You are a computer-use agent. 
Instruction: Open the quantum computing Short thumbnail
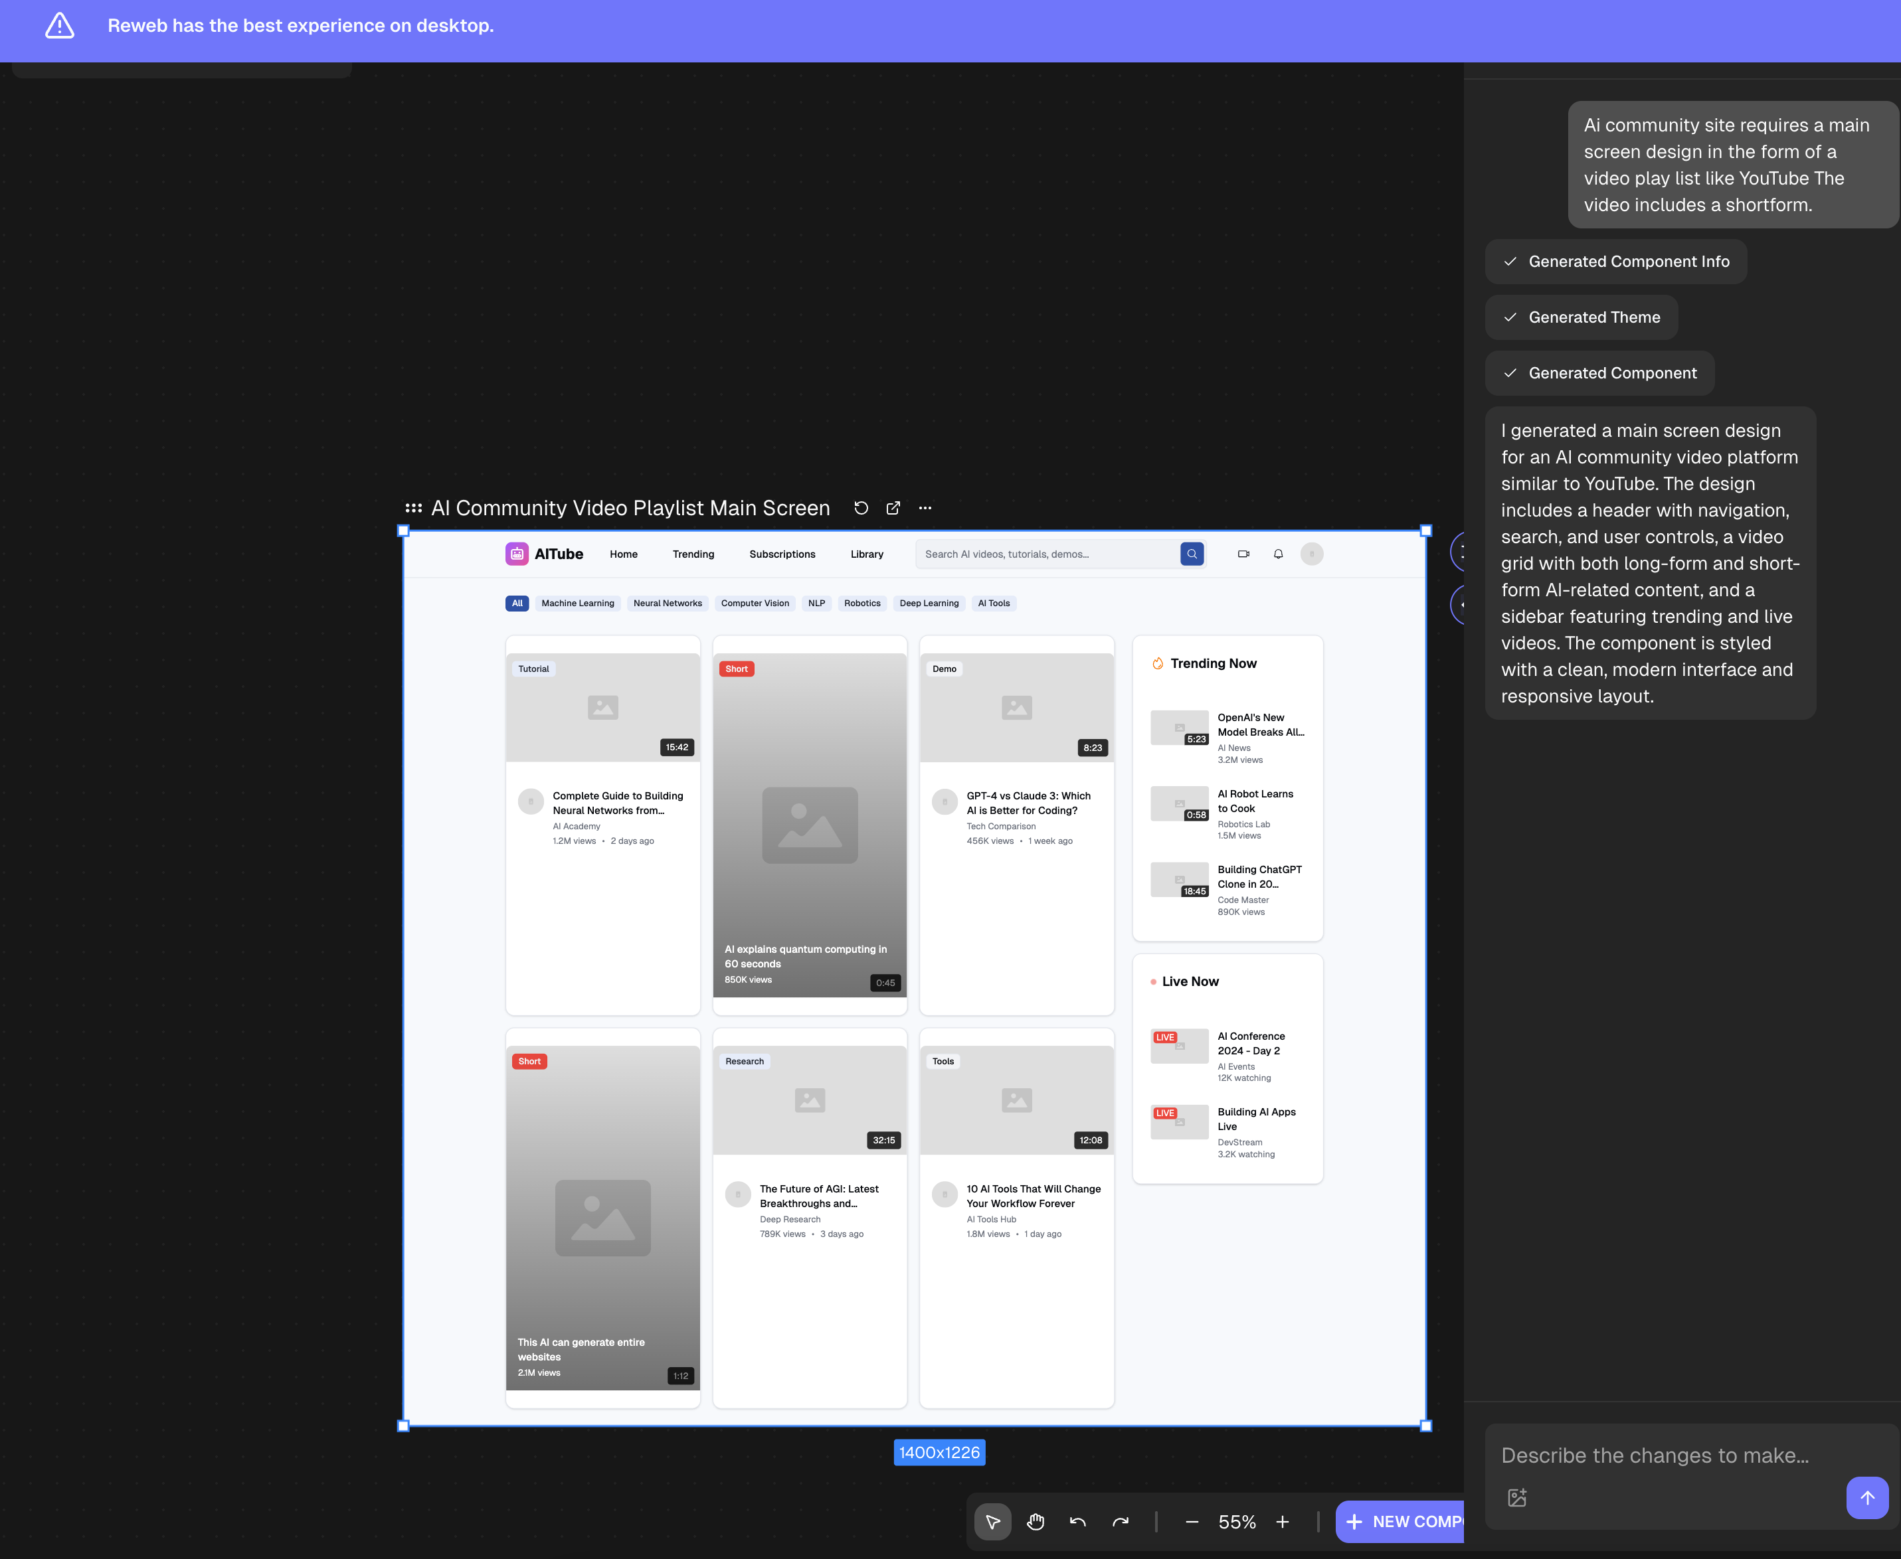point(810,825)
